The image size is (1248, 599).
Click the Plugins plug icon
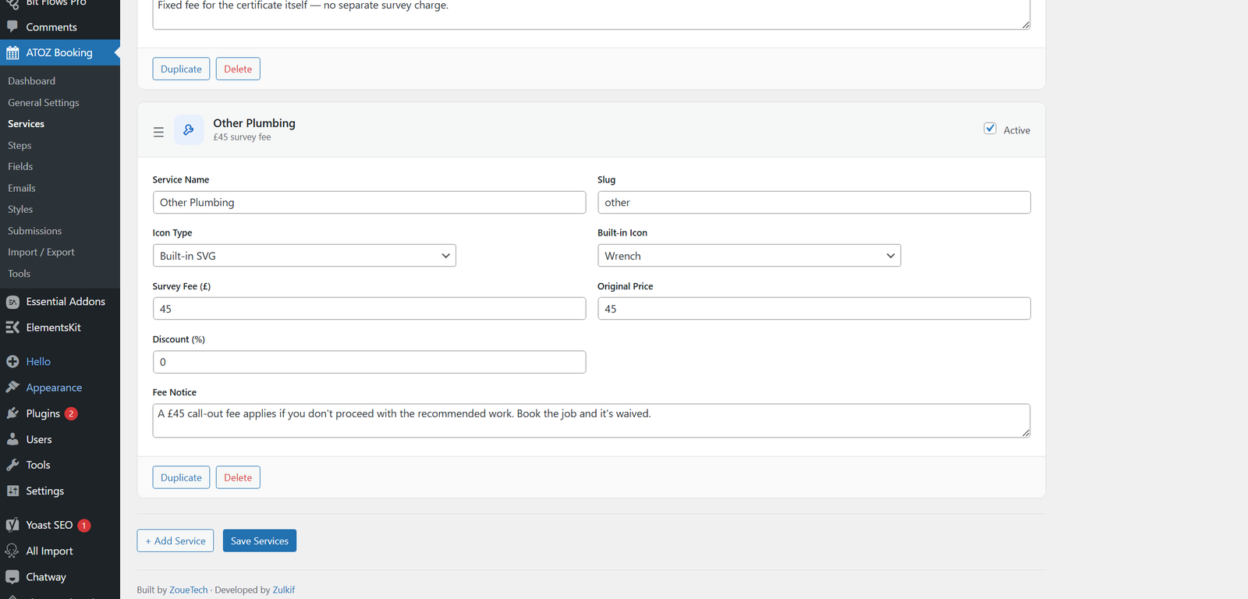coord(12,413)
